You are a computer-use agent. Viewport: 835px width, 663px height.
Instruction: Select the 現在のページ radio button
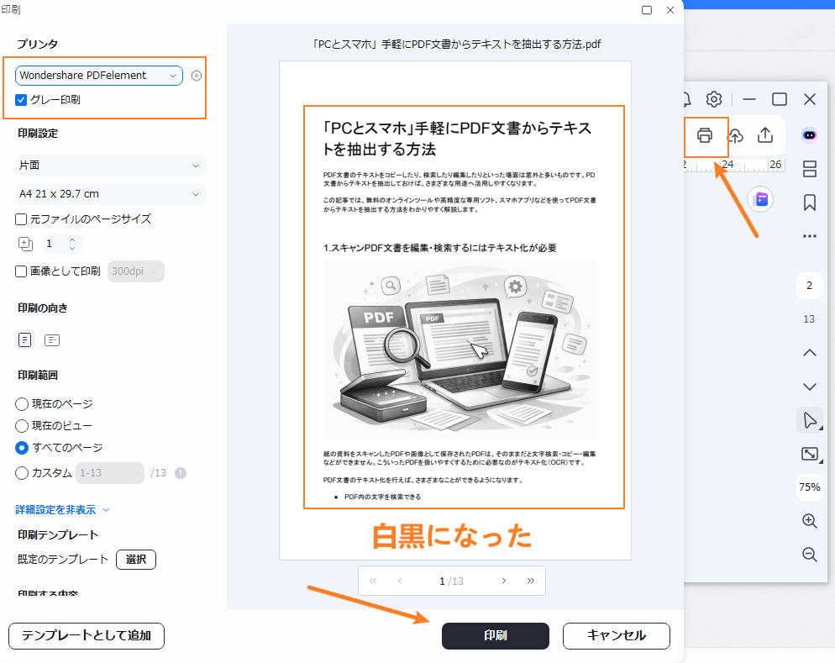click(22, 403)
